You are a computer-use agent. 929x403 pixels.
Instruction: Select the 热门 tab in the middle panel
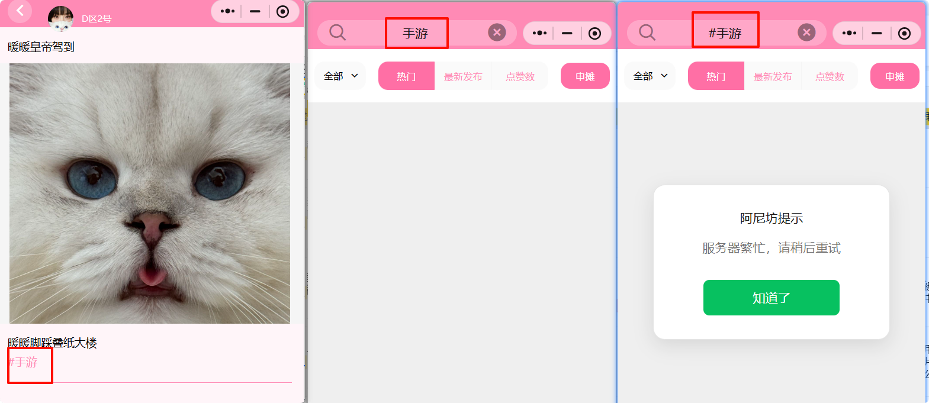point(406,76)
